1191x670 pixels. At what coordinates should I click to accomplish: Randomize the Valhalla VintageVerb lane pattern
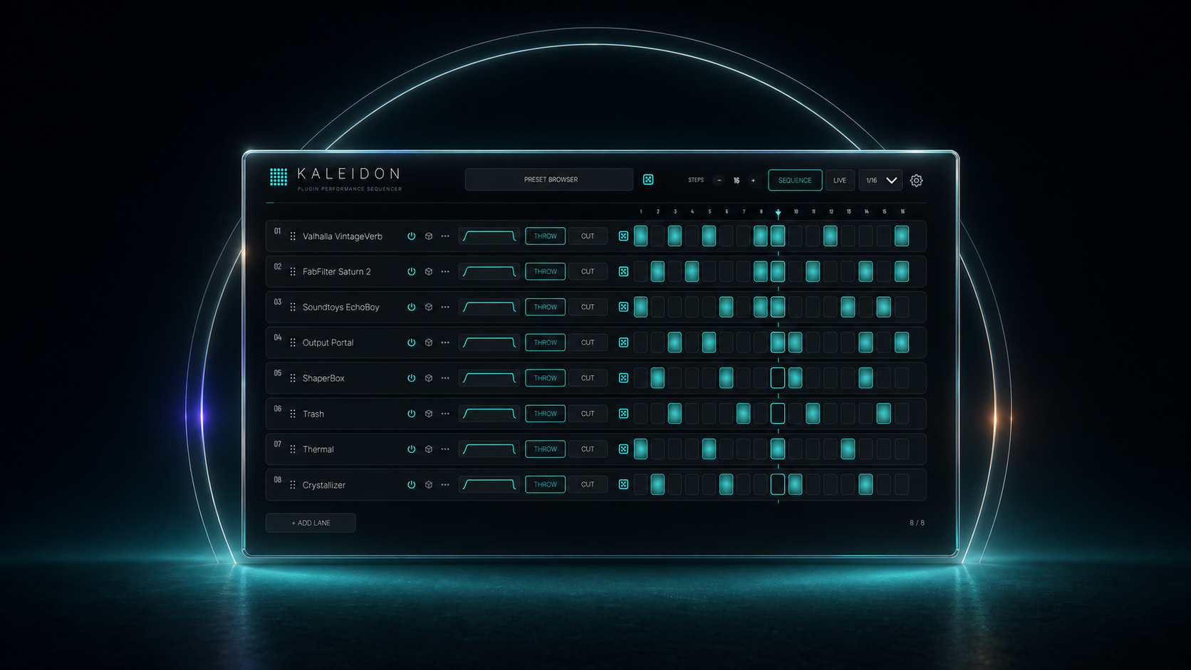(623, 236)
